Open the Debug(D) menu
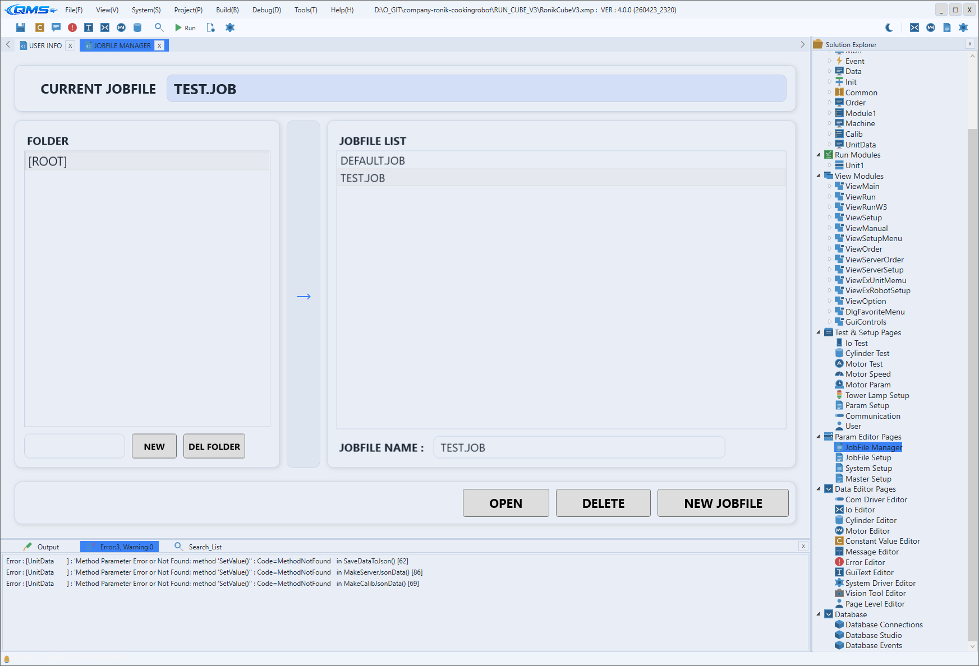The image size is (979, 666). [266, 10]
